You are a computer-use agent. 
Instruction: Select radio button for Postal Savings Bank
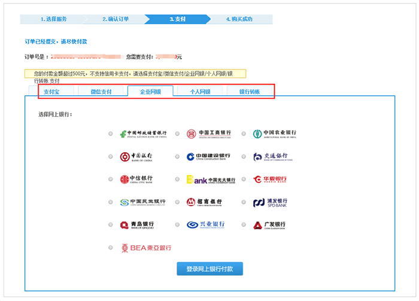pos(110,134)
